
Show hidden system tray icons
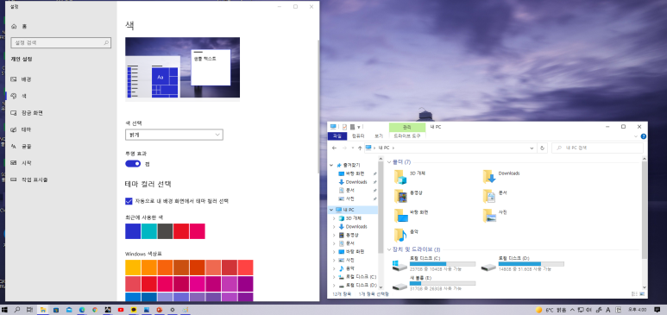pyautogui.click(x=572, y=310)
